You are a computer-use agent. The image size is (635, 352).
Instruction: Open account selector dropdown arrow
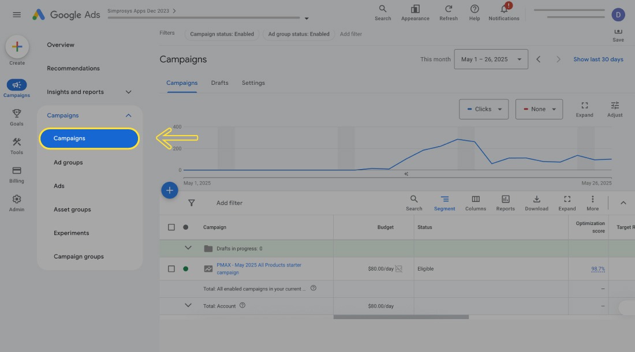click(307, 18)
